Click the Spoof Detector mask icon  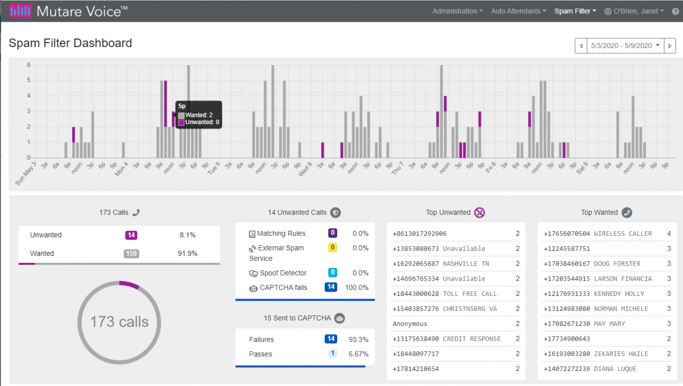click(x=253, y=273)
